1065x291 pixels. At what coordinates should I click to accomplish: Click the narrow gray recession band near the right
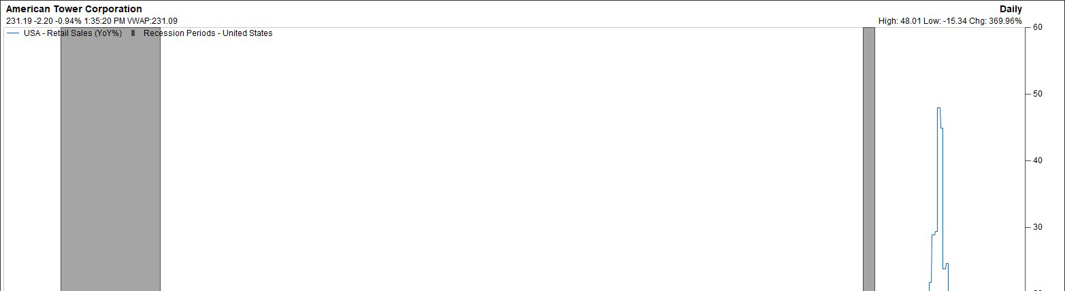click(869, 159)
